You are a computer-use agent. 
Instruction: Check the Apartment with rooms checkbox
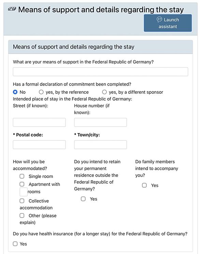(22, 184)
